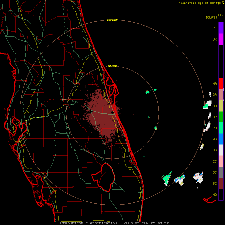This screenshot has height=225, width=225.
Task: Click the HYDROMETEOR CLASSIFICATION title text
Action: point(88,223)
